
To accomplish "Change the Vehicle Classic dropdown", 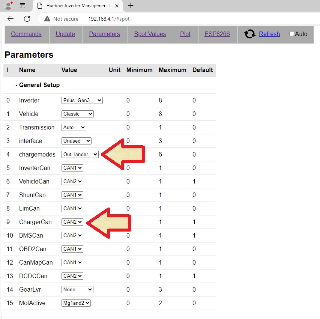I will (77, 114).
